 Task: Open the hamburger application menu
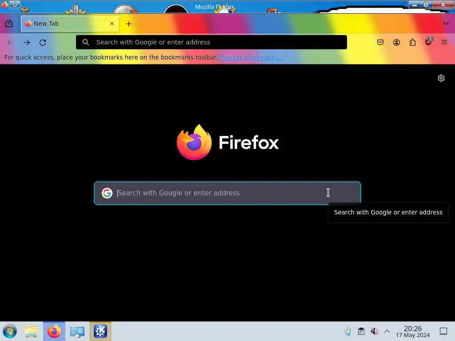pyautogui.click(x=444, y=42)
